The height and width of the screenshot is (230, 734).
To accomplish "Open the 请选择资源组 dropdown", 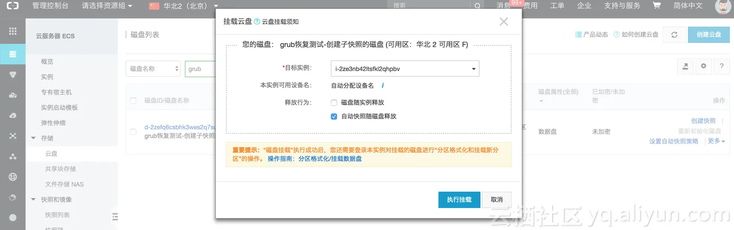I will 107,6.
